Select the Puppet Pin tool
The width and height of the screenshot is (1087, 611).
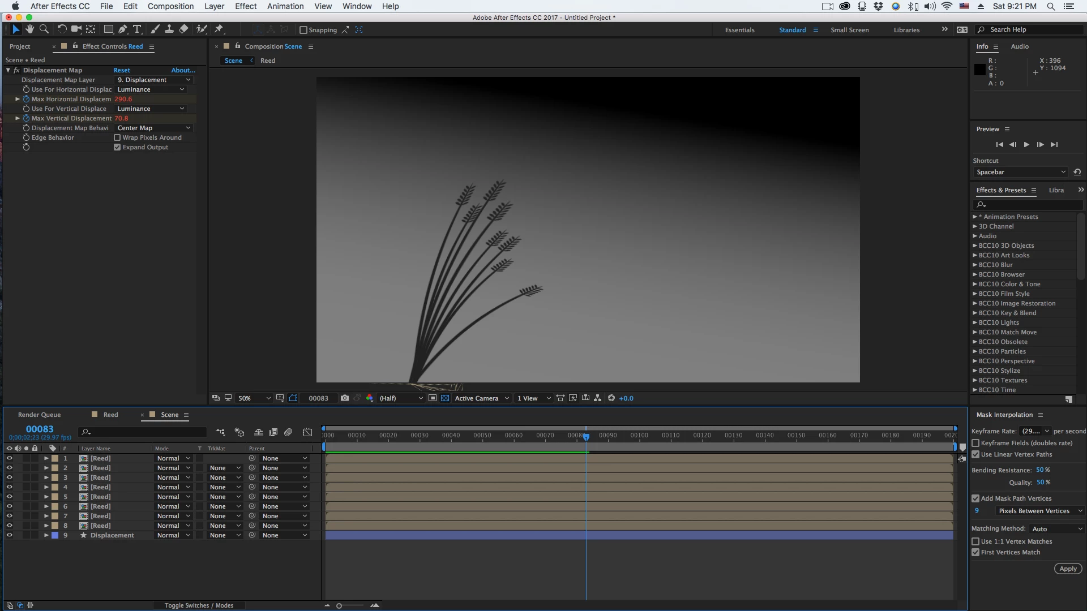pyautogui.click(x=219, y=29)
